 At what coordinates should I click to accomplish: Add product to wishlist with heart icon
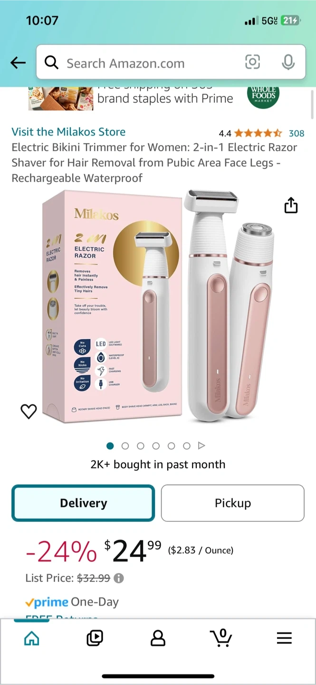[29, 411]
